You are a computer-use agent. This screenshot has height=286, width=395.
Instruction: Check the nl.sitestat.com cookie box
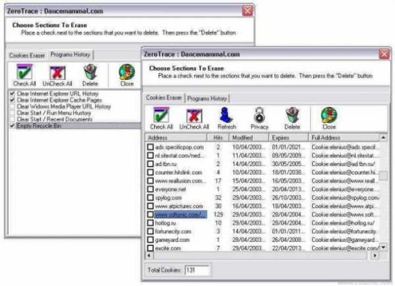coord(150,155)
